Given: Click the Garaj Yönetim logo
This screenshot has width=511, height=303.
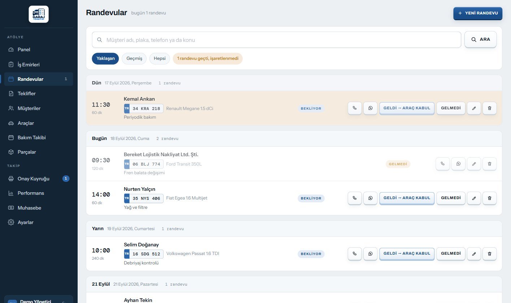Looking at the screenshot, I should [39, 14].
